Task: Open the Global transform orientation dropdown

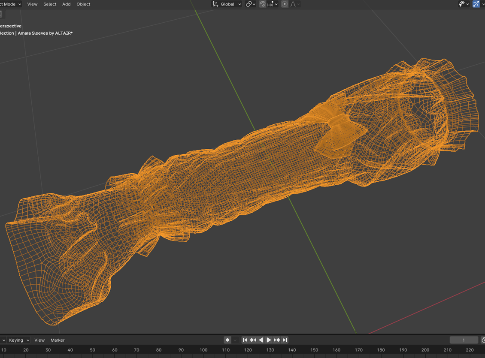Action: [227, 4]
